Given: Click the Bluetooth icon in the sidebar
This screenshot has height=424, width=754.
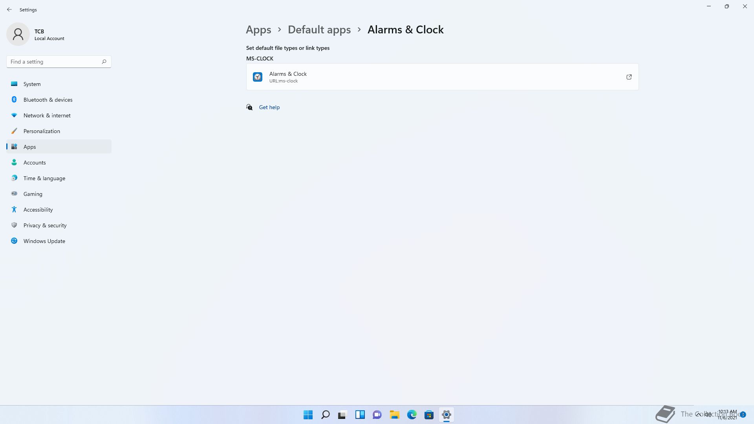Looking at the screenshot, I should (x=14, y=99).
